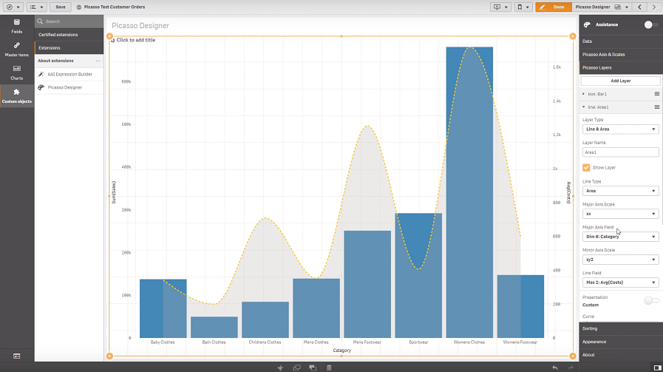Click the Layer Name input field

(x=620, y=152)
